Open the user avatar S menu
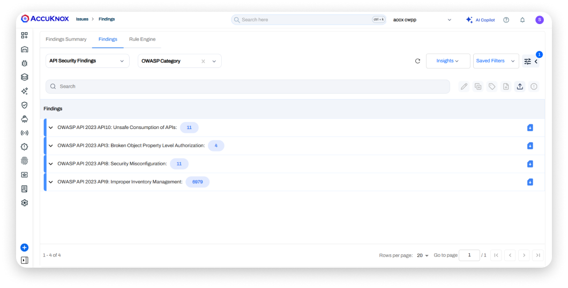 [x=540, y=20]
